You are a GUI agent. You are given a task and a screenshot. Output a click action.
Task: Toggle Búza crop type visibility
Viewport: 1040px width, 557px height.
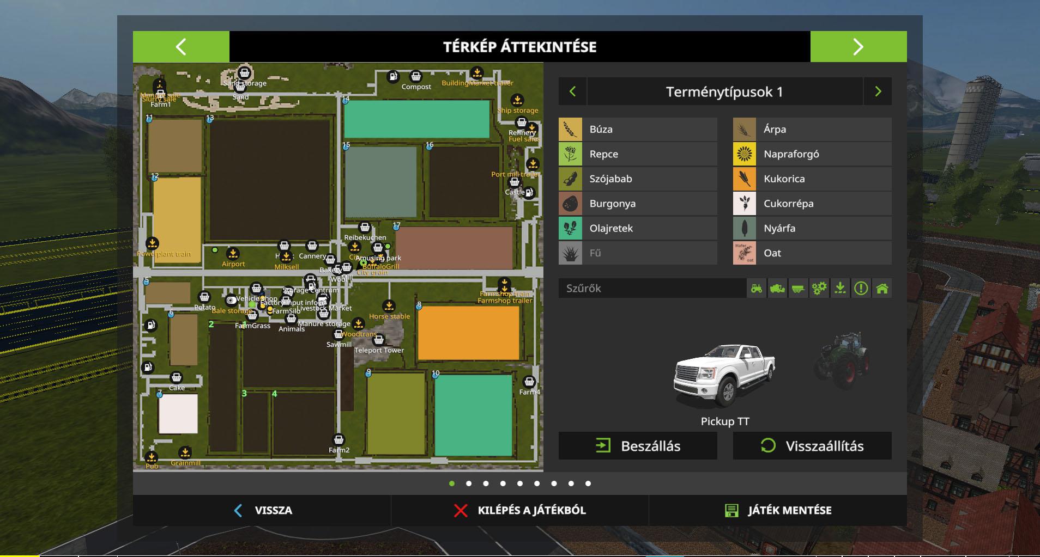tap(637, 130)
